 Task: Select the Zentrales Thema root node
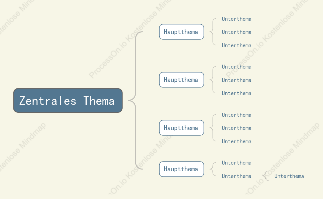point(68,101)
